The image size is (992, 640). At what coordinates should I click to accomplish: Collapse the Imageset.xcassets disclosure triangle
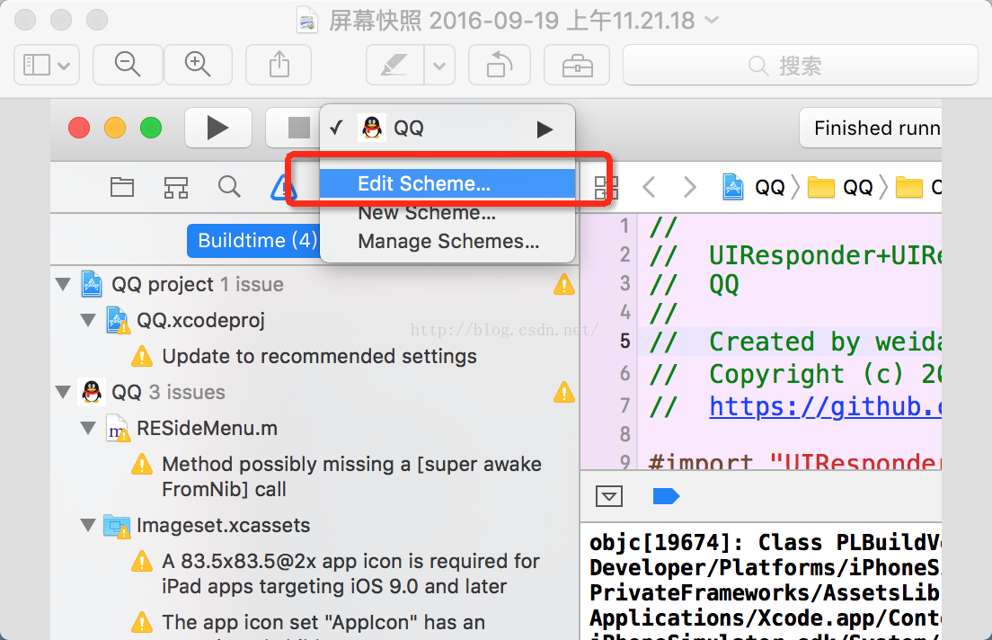click(x=89, y=526)
